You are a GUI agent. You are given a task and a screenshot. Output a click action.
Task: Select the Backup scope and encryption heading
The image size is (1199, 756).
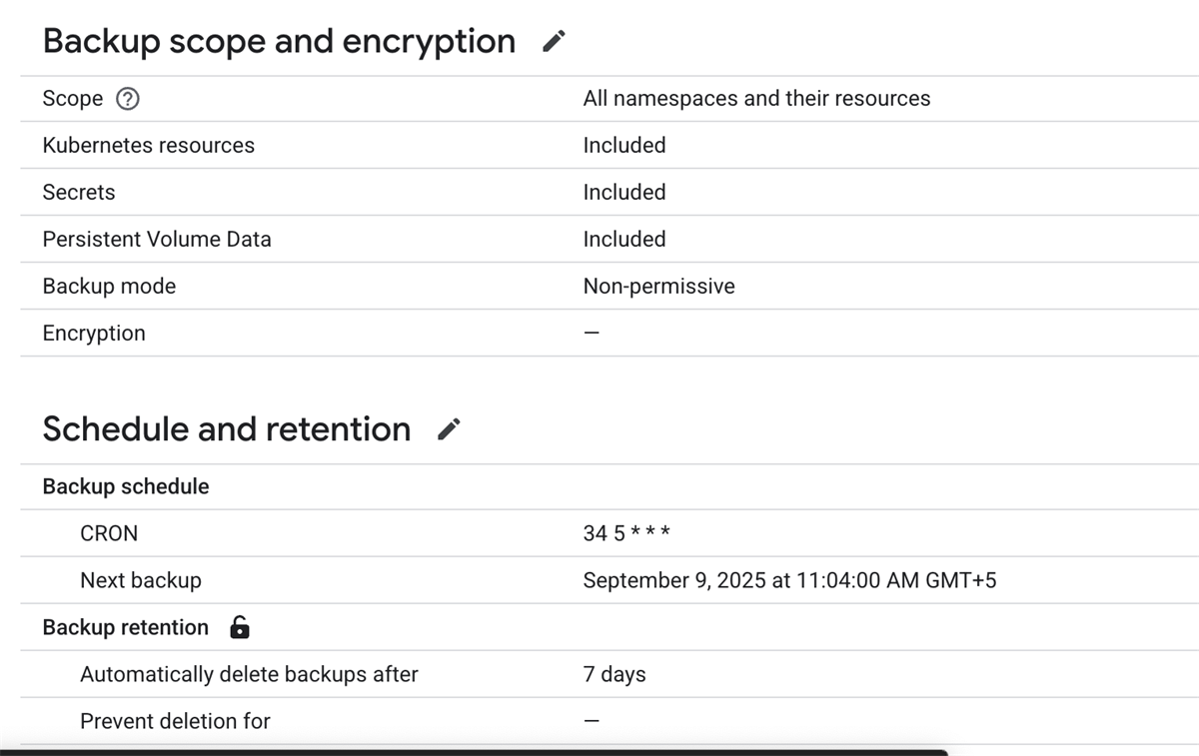278,41
